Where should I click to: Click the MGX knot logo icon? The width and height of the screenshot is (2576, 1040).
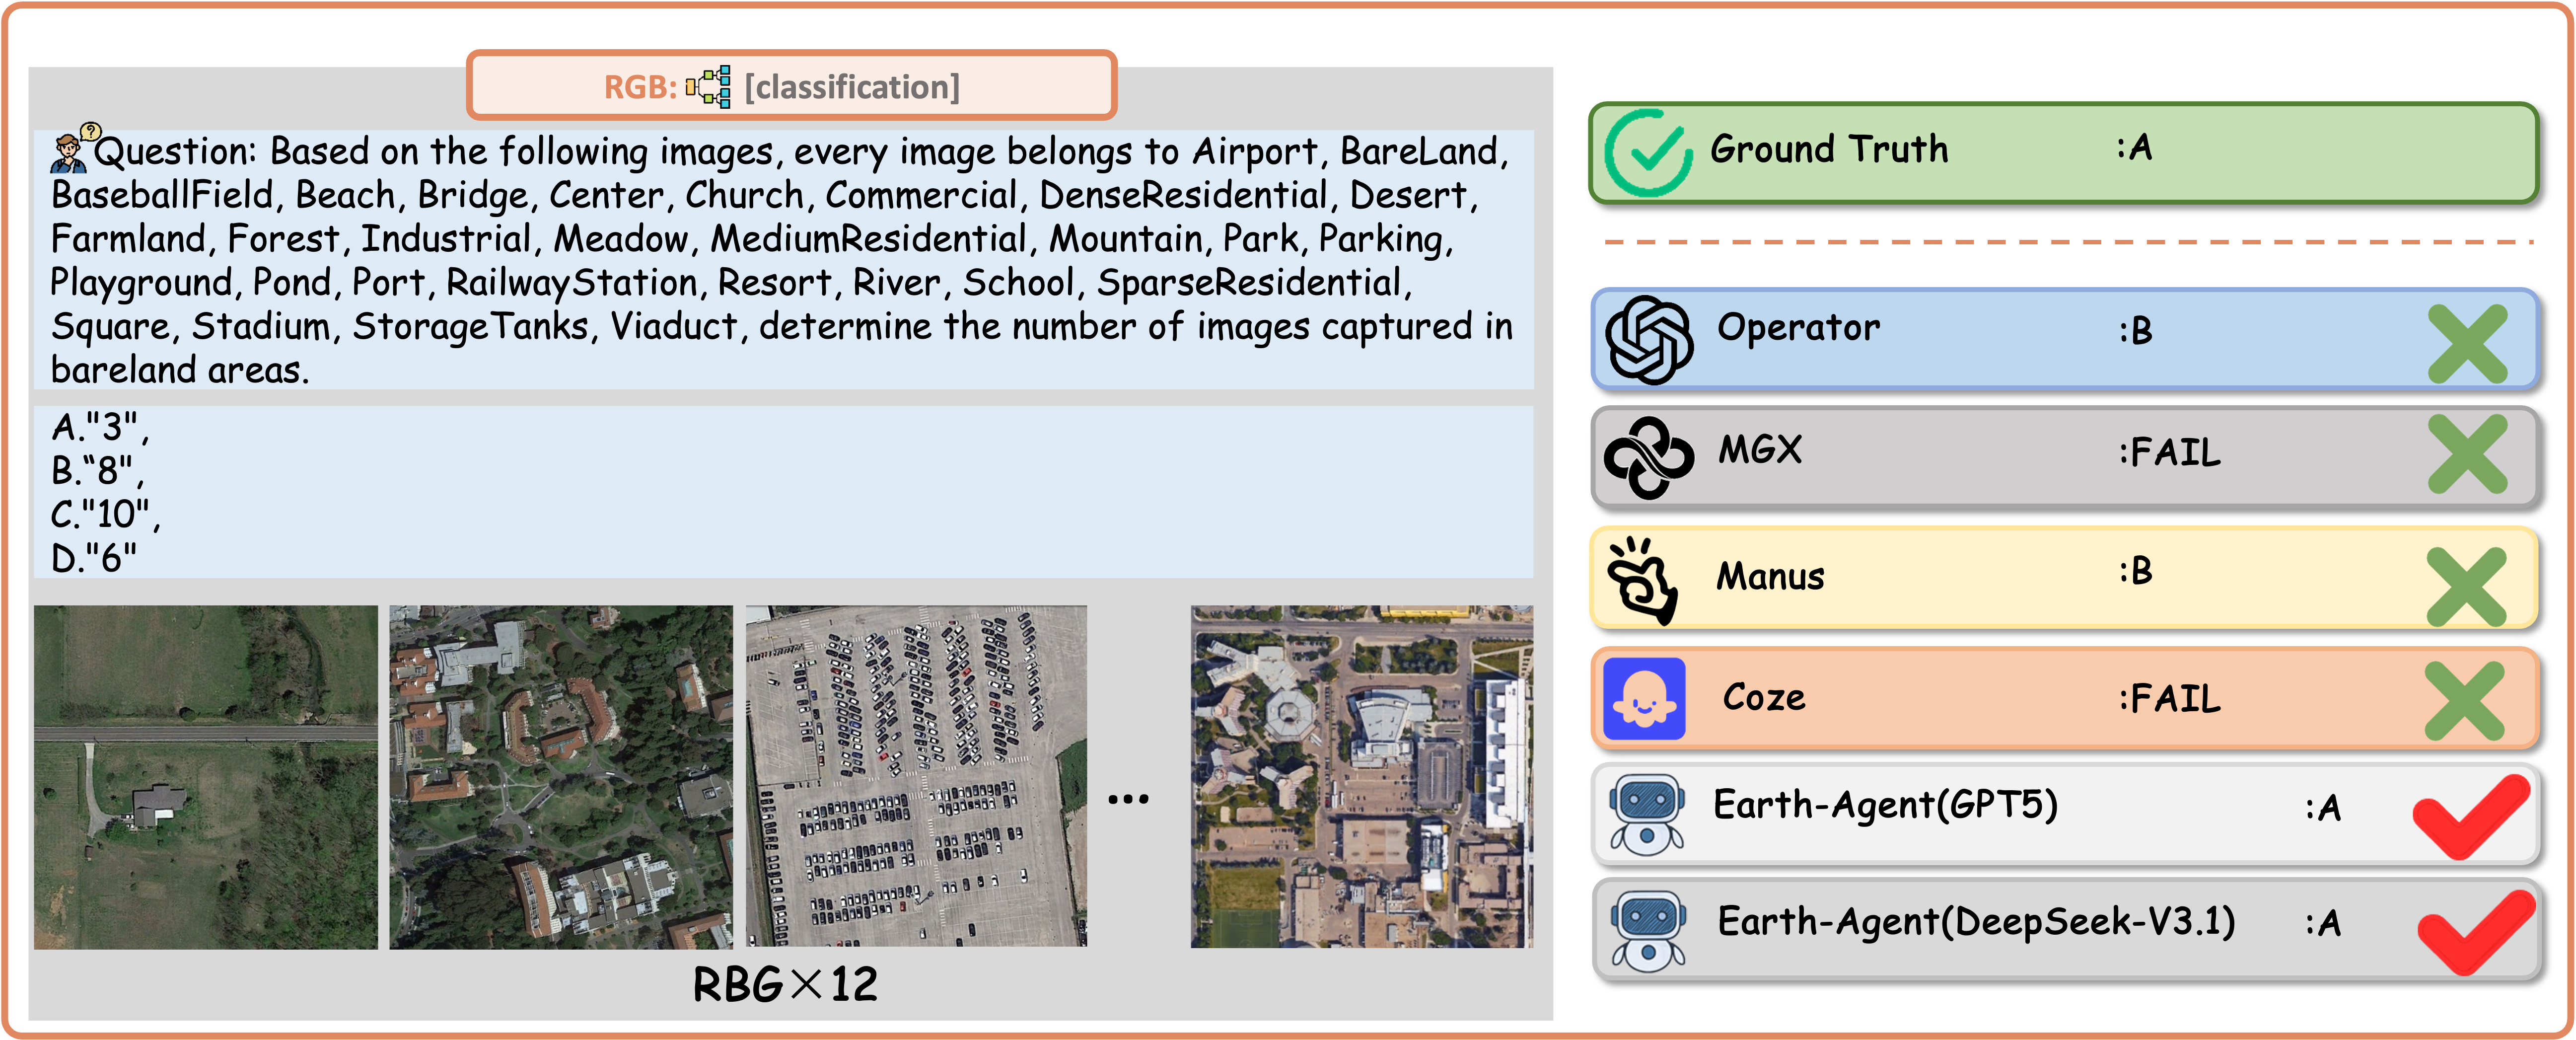pyautogui.click(x=1648, y=458)
